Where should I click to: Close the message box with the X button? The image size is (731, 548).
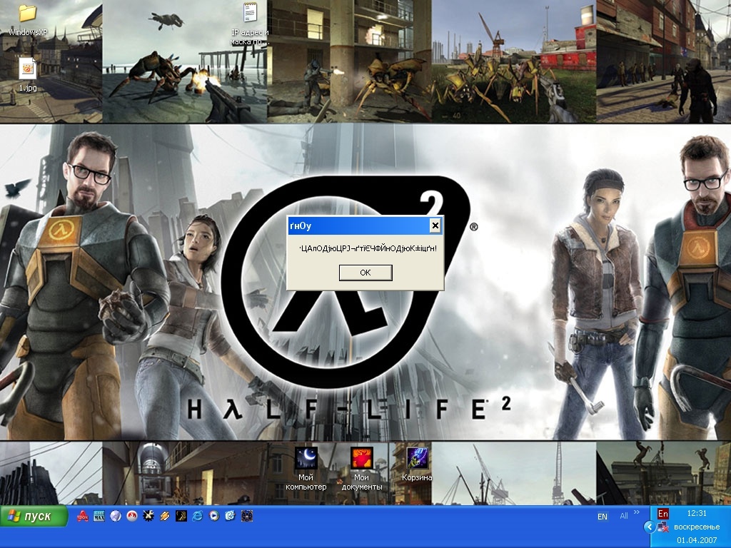pyautogui.click(x=435, y=226)
